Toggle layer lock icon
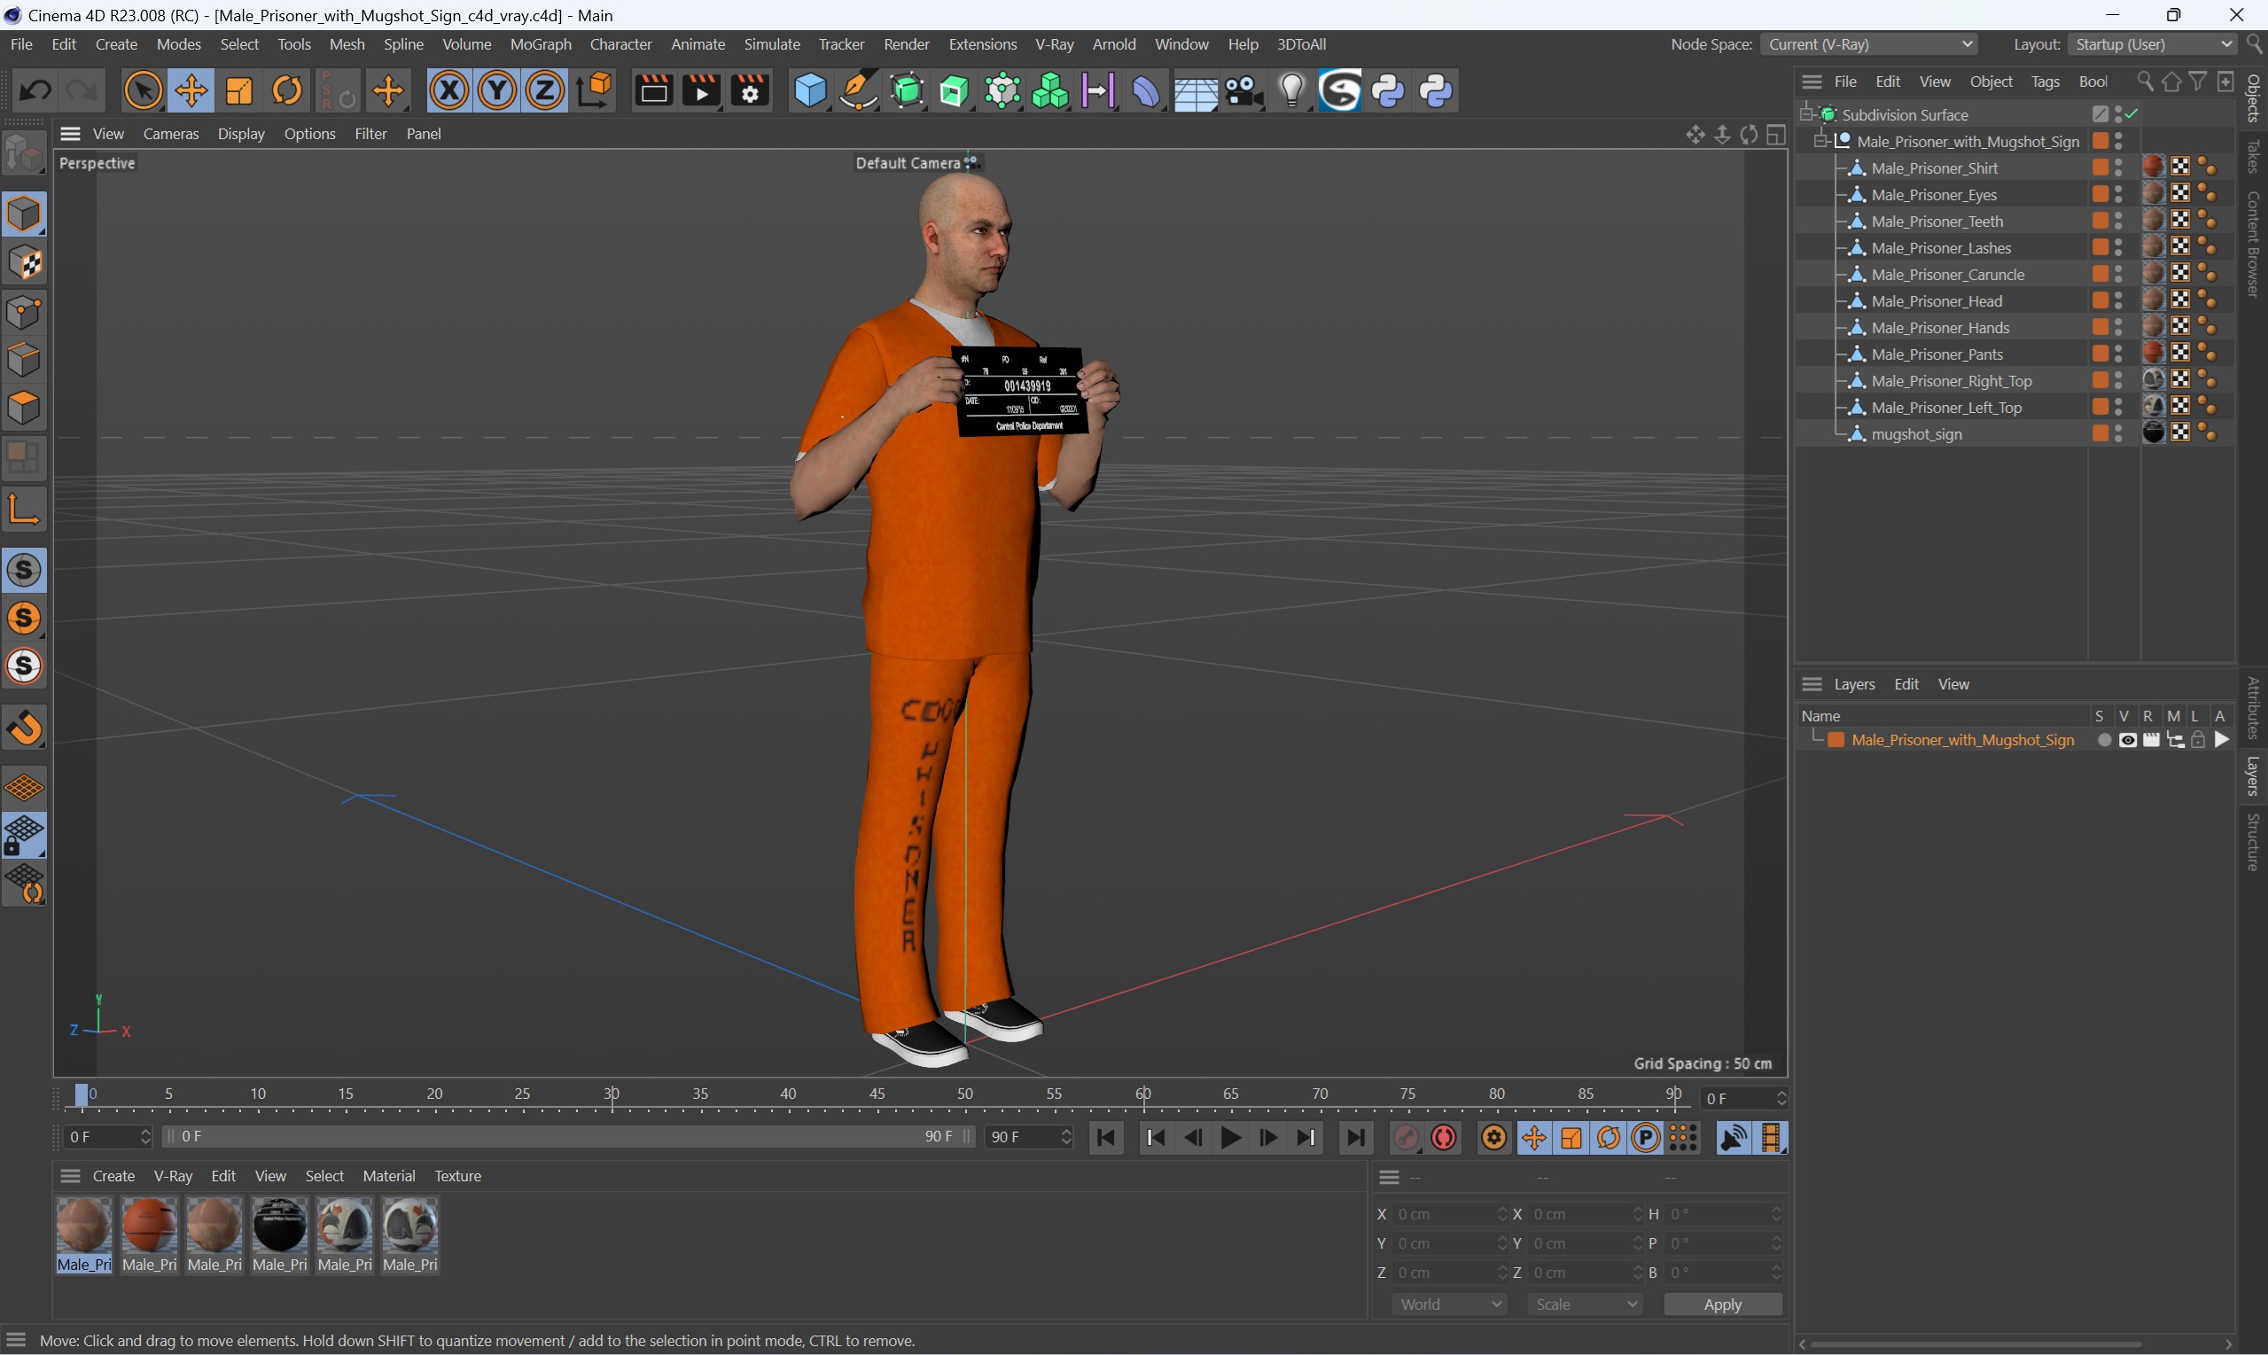This screenshot has height=1355, width=2268. [2198, 740]
